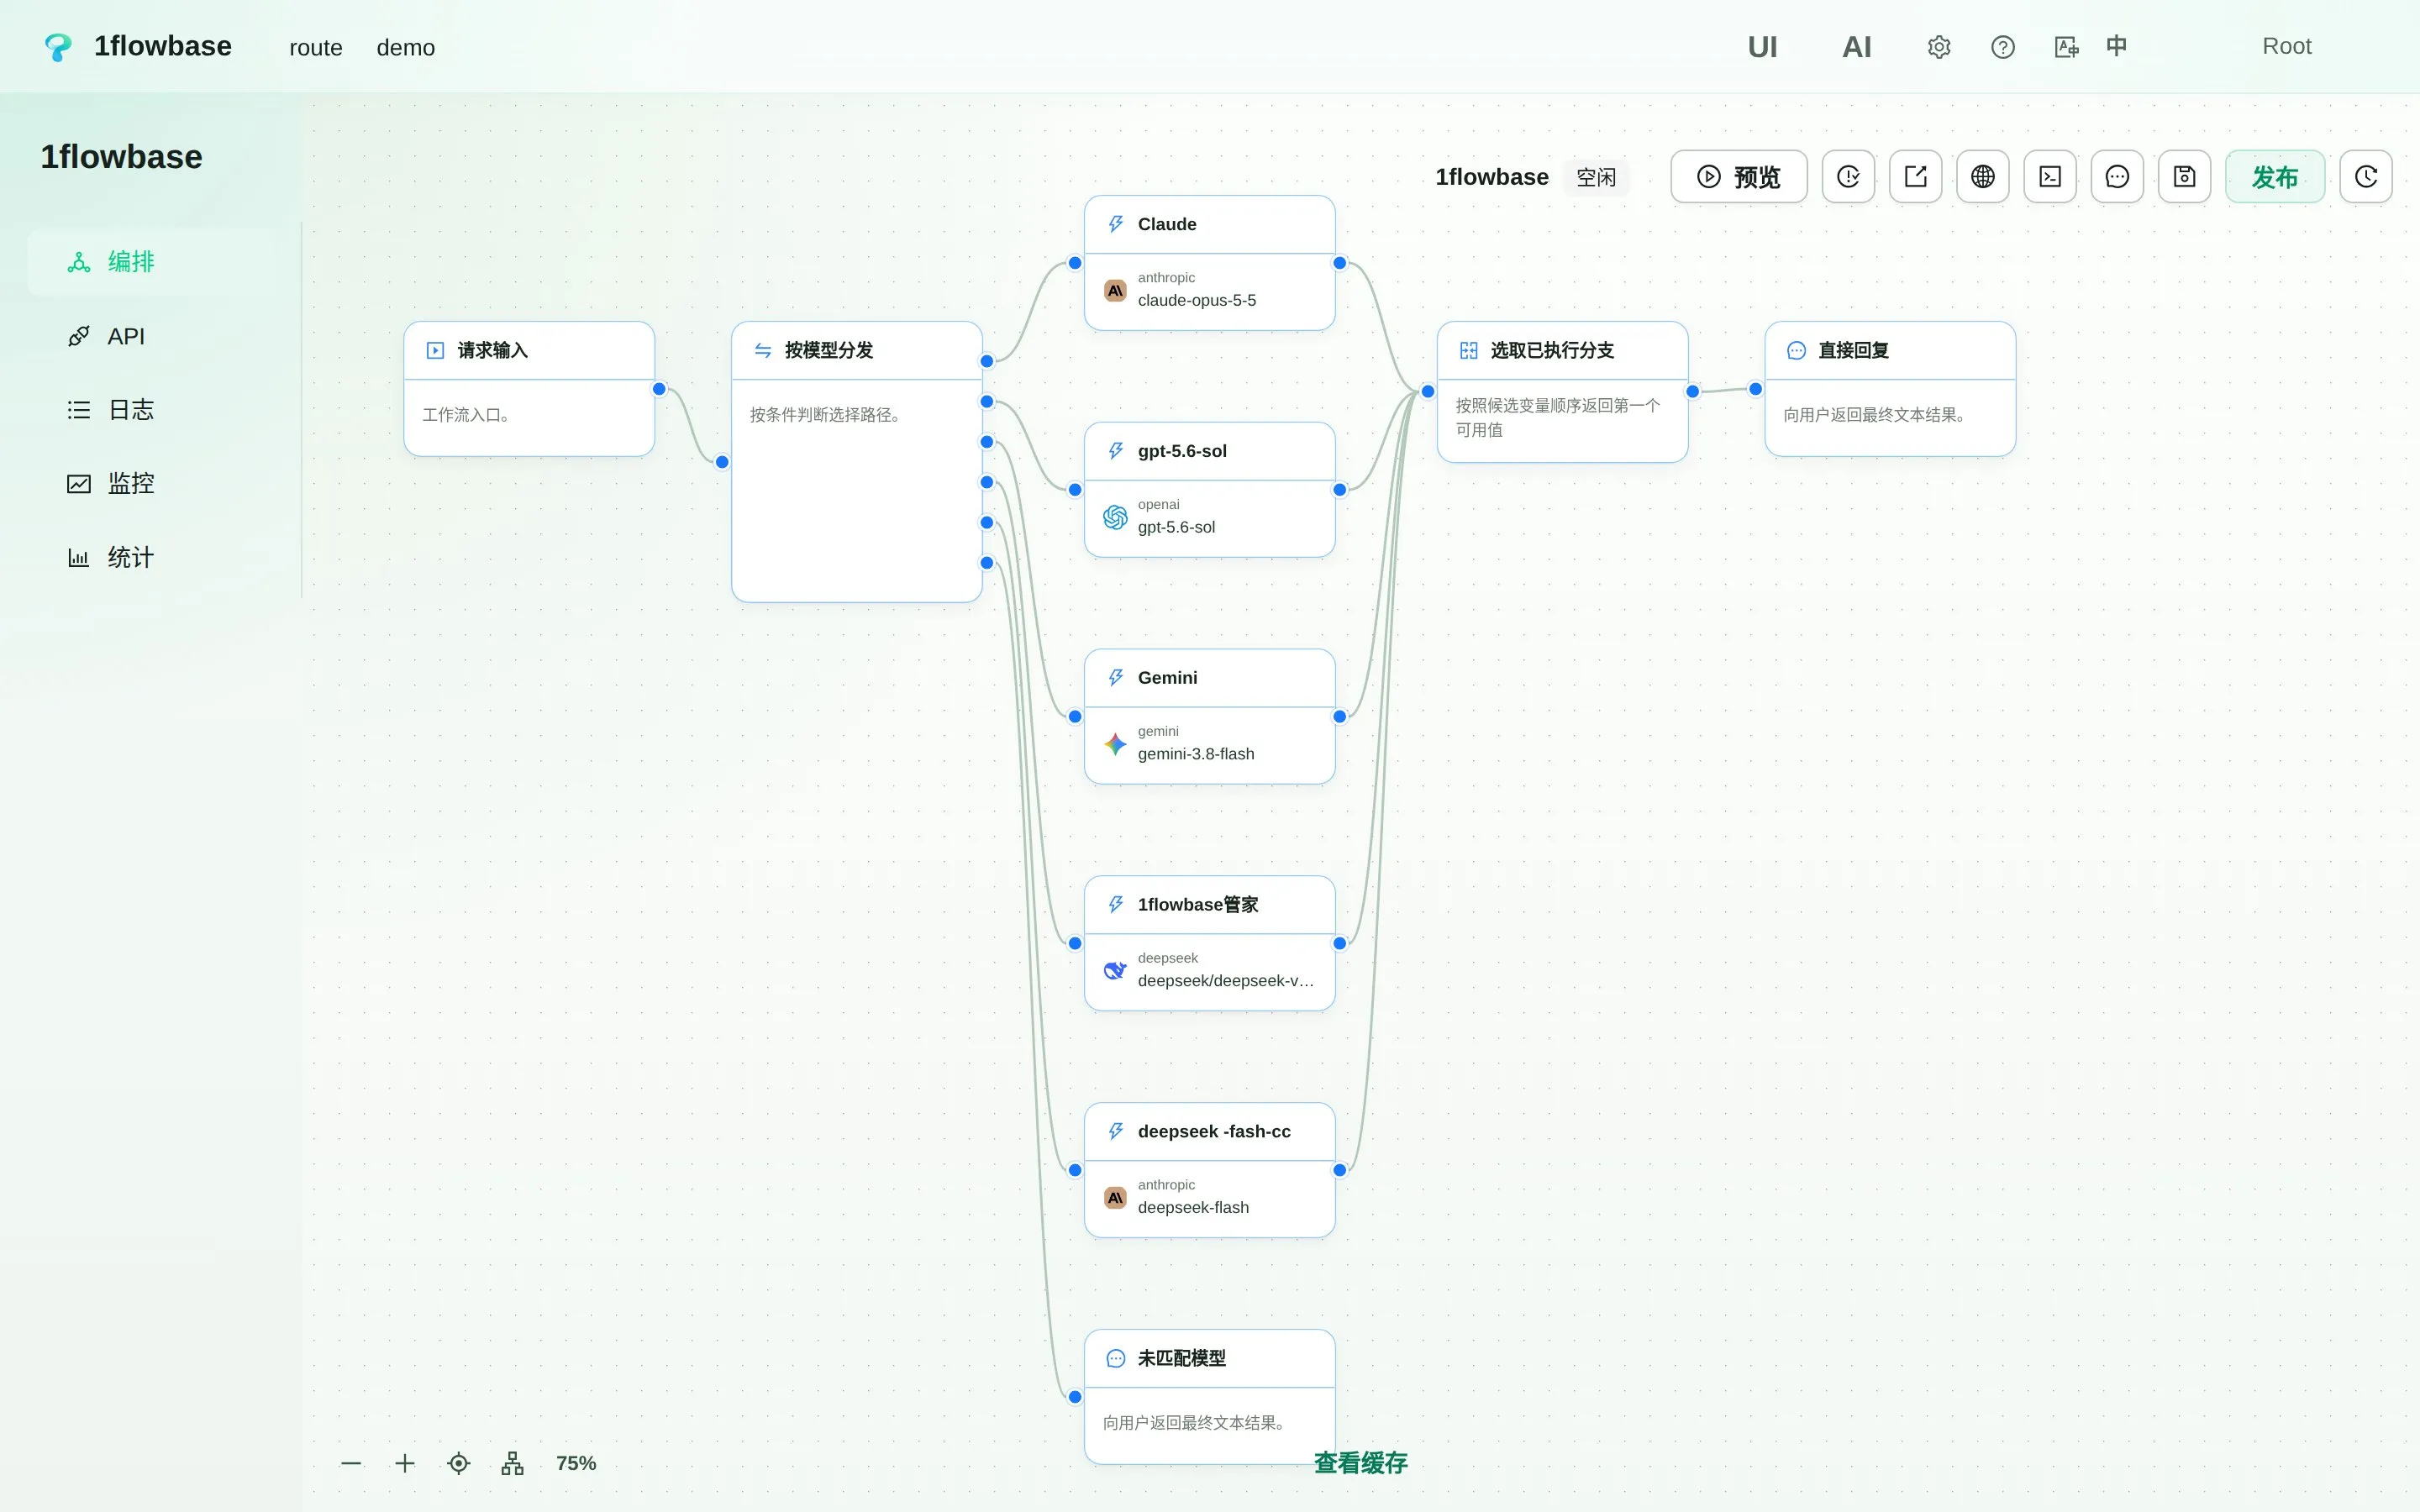Open the terminal console icon

pos(2050,177)
